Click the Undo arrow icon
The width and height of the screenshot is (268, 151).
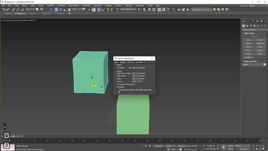pyautogui.click(x=4, y=10)
